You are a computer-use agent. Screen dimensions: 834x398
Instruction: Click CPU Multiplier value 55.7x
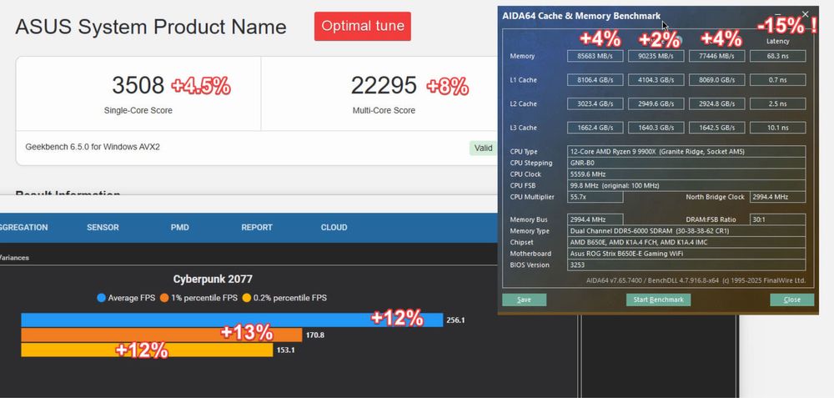click(x=595, y=197)
